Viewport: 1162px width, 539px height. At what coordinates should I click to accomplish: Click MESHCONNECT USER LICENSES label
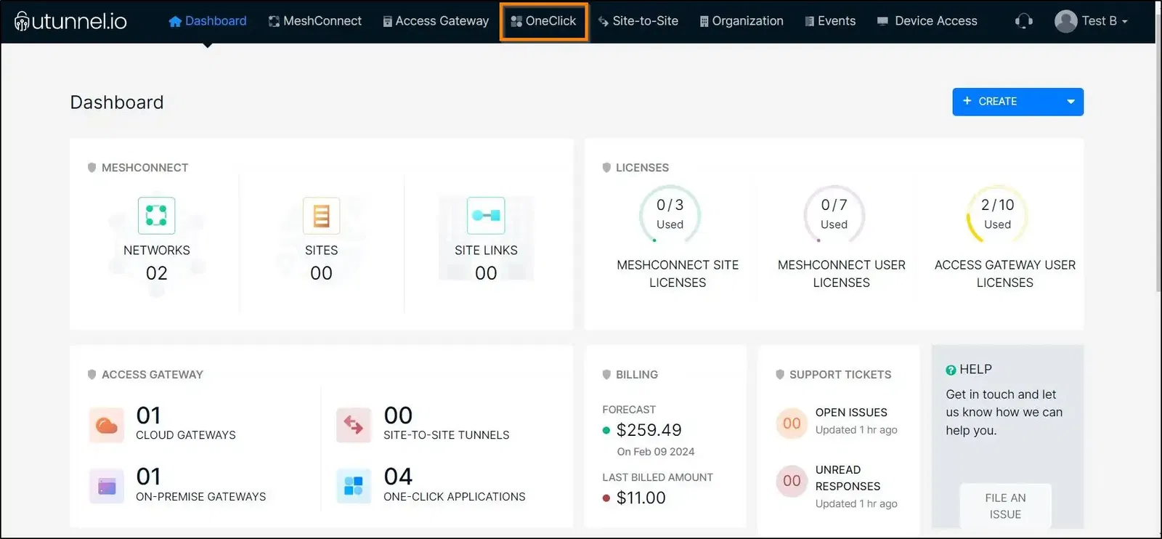click(x=841, y=274)
